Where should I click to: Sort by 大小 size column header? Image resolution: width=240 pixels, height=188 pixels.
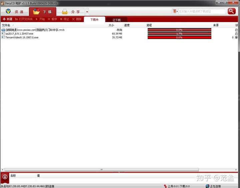coord(111,25)
